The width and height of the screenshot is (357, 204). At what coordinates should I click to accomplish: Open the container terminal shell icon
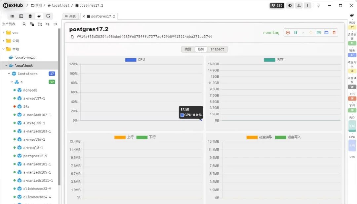[326, 33]
